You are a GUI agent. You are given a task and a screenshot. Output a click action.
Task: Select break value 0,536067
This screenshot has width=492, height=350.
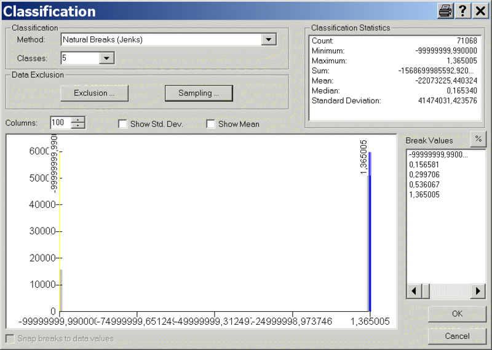coord(424,185)
